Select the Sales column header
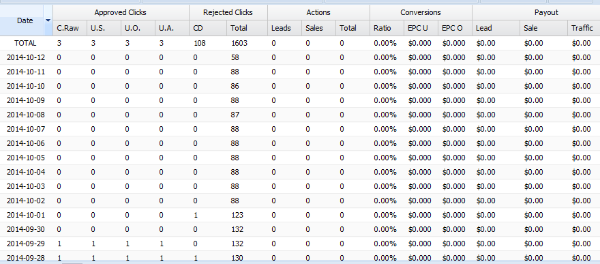The width and height of the screenshot is (600, 264). click(319, 28)
